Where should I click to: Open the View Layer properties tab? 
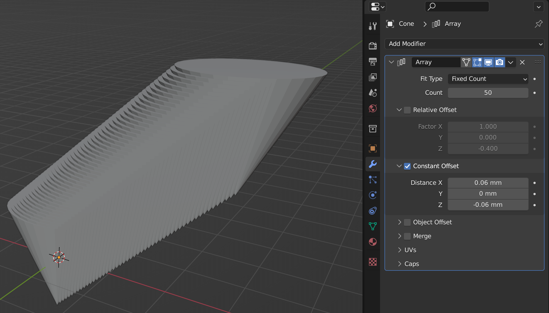(372, 77)
